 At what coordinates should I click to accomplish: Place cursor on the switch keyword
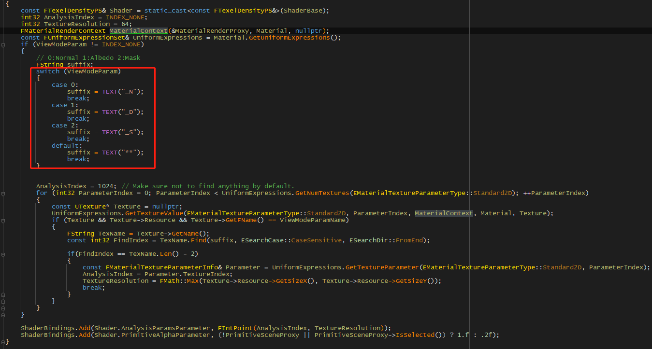pos(48,71)
